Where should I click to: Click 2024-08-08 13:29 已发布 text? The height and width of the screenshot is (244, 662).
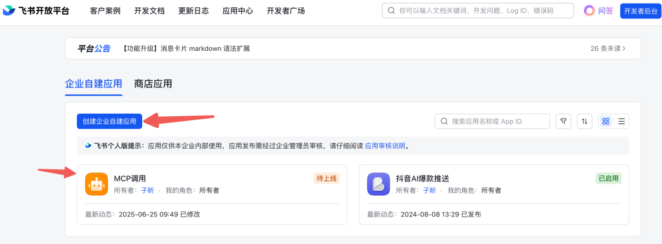(441, 215)
